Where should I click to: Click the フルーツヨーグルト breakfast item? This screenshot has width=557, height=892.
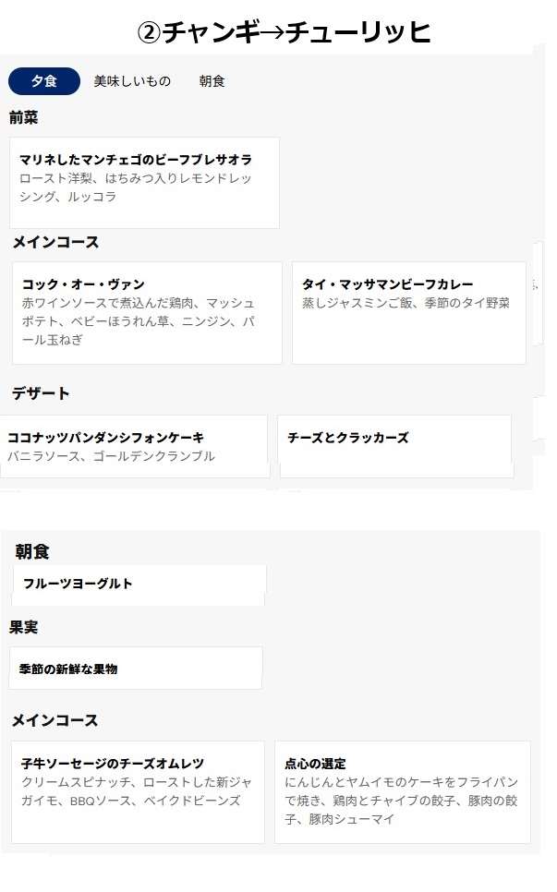pyautogui.click(x=139, y=585)
